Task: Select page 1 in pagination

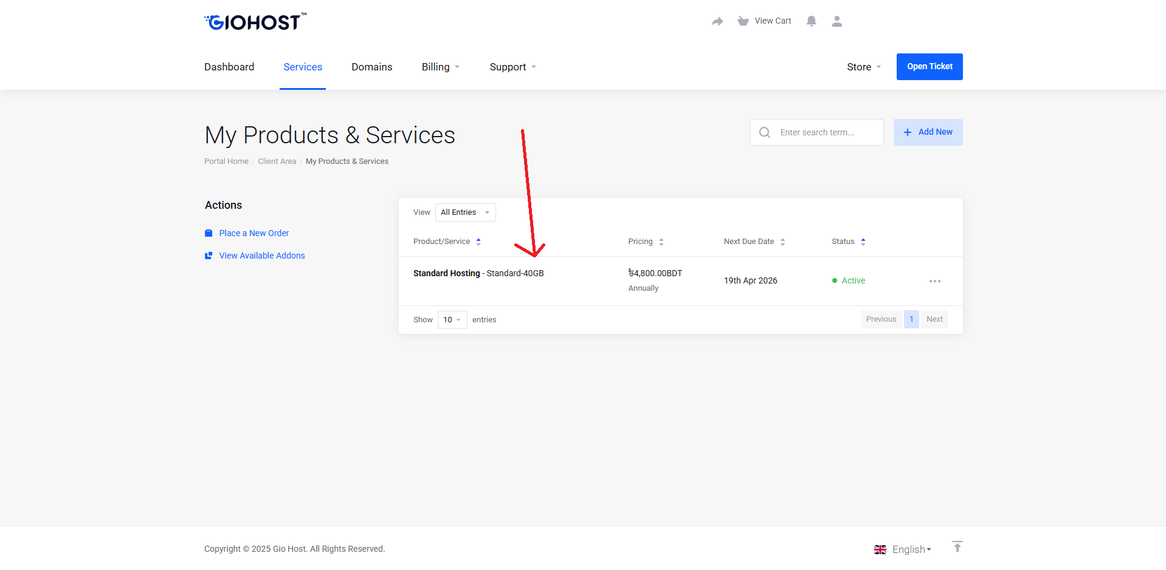Action: coord(911,319)
